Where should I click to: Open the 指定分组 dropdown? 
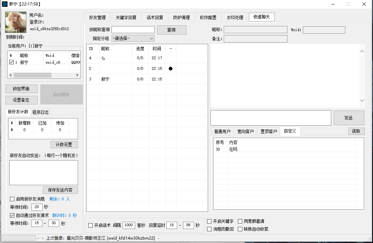133,38
